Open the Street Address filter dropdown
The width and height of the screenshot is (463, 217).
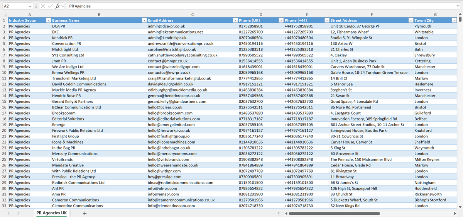coord(411,20)
